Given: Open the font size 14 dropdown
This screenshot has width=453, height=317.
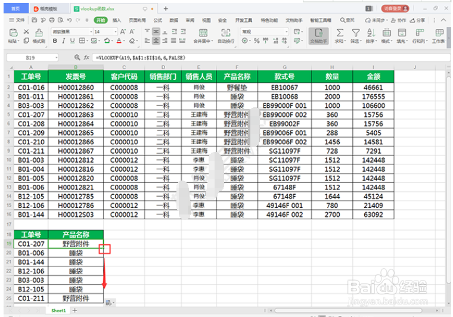Looking at the screenshot, I should pos(116,32).
